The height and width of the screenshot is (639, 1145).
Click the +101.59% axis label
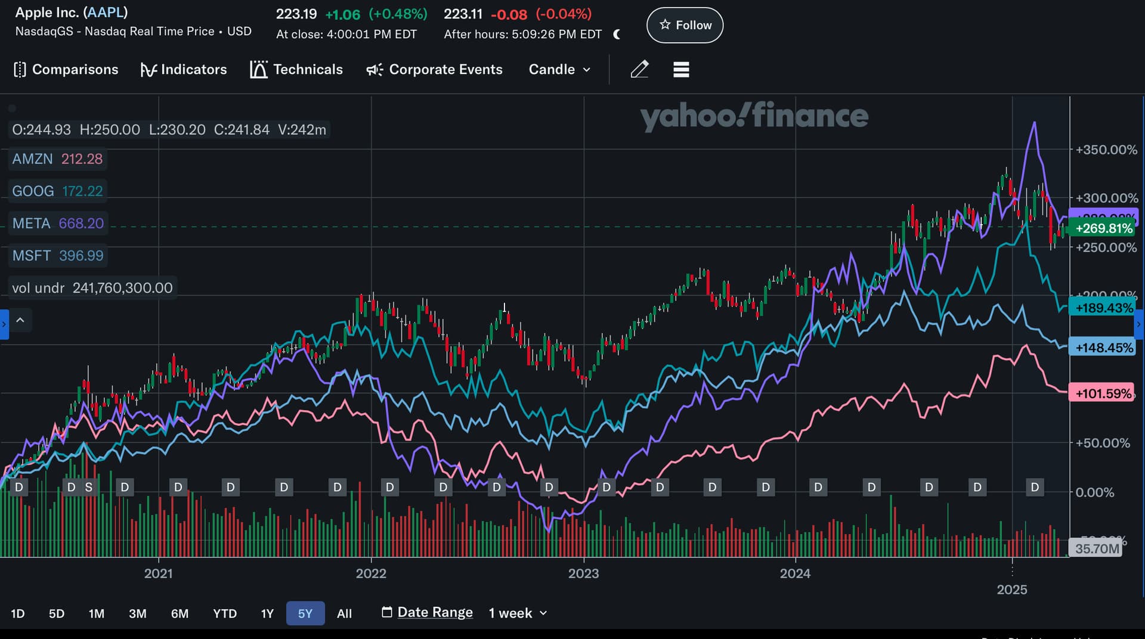(x=1103, y=393)
